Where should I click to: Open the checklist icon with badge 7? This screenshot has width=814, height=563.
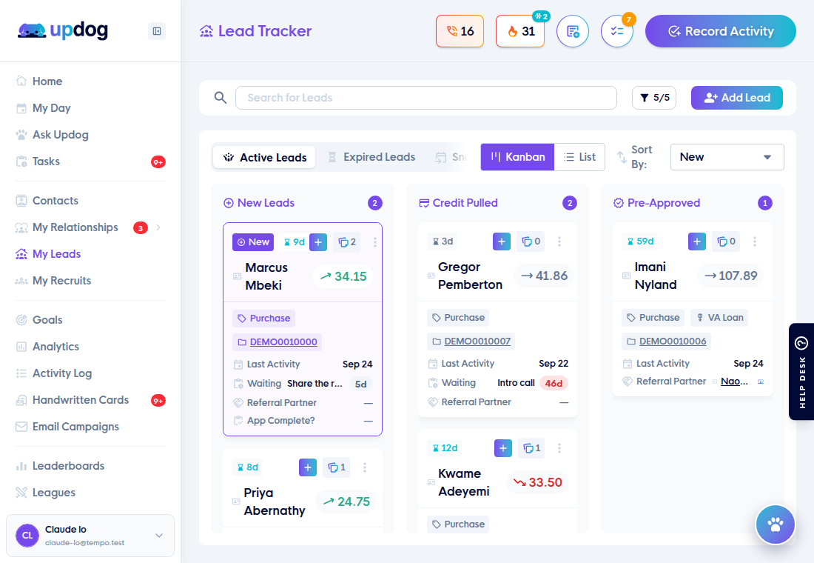tap(616, 31)
